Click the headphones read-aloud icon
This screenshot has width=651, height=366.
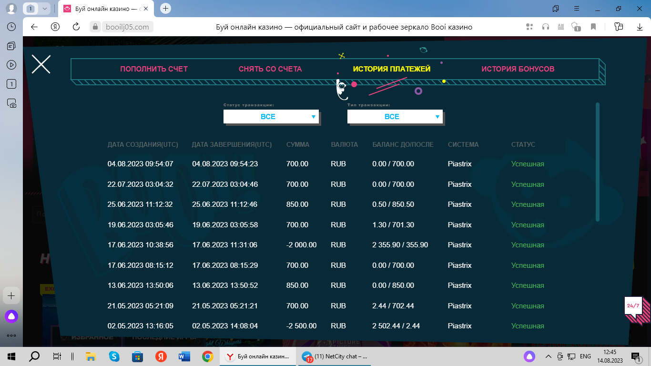tap(546, 27)
